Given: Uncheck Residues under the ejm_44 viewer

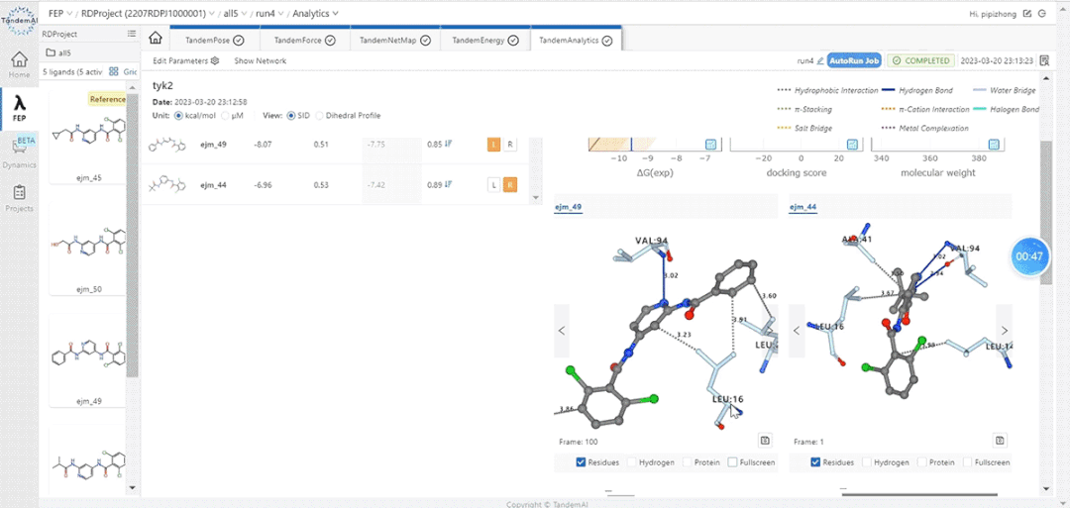Looking at the screenshot, I should pyautogui.click(x=816, y=462).
